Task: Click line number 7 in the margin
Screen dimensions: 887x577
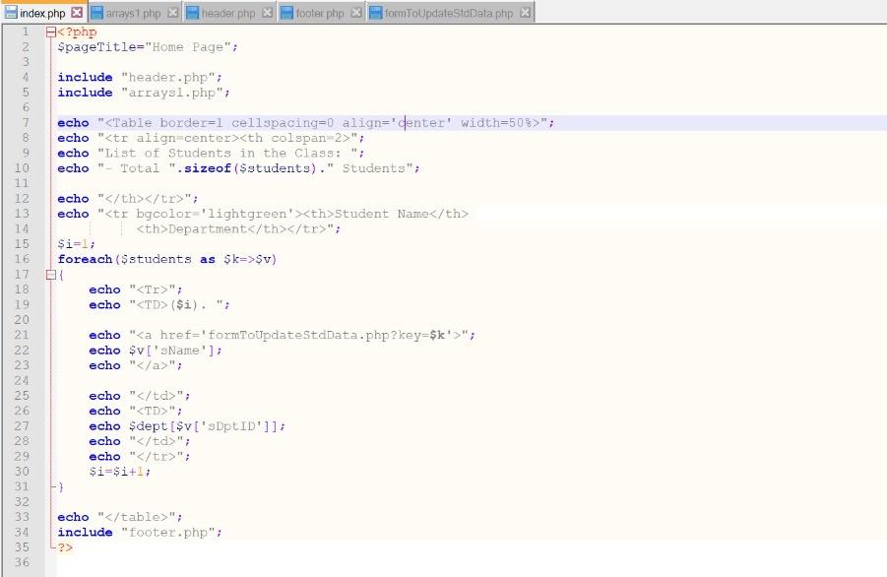Action: (26, 123)
